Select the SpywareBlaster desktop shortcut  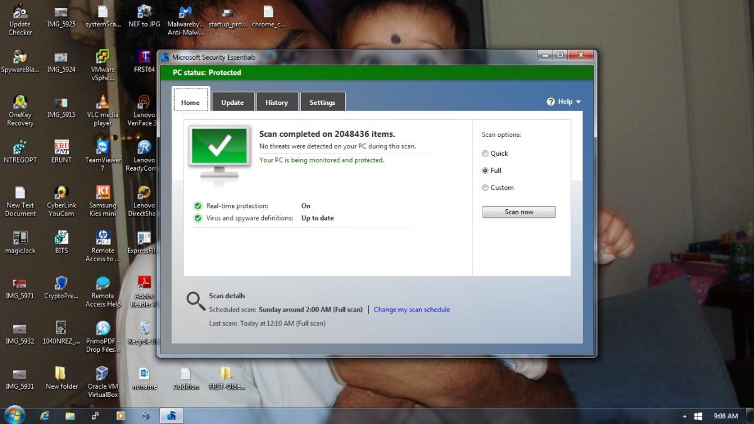(x=20, y=62)
